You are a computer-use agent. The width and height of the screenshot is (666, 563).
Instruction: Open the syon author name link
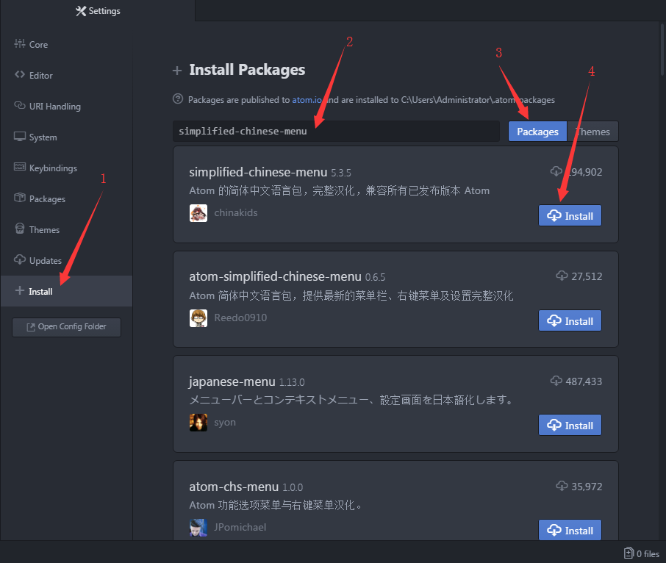[225, 423]
